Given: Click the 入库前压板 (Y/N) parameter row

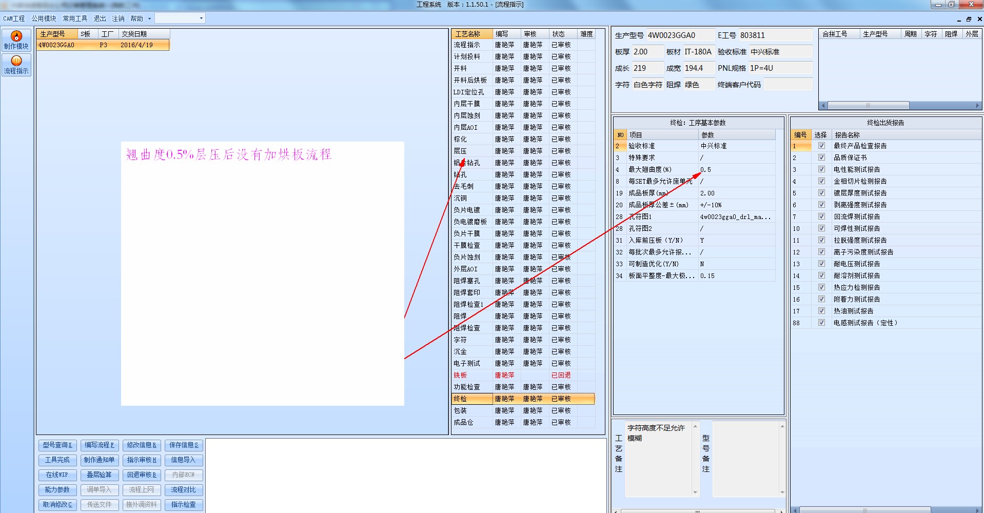Looking at the screenshot, I should click(x=695, y=240).
